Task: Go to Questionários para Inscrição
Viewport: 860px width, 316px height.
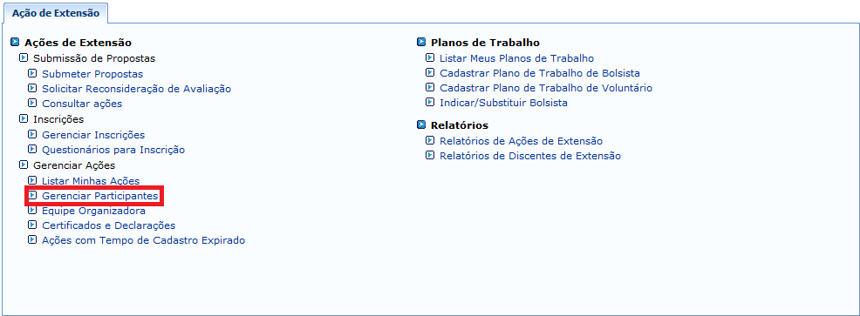Action: [113, 150]
